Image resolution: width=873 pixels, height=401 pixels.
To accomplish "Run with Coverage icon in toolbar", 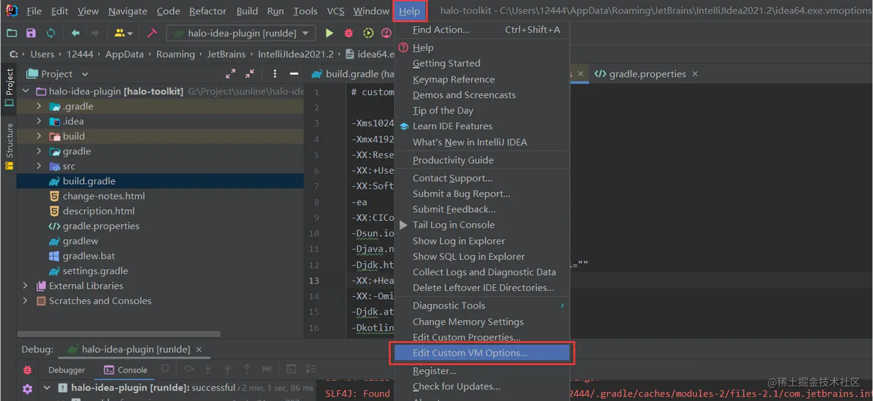I will (368, 33).
